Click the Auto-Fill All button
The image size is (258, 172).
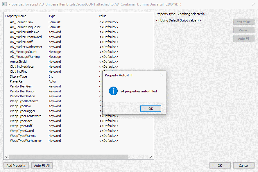[x=42, y=166]
